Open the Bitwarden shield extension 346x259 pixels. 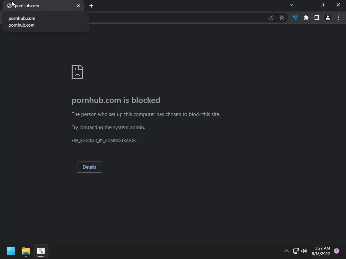295,18
